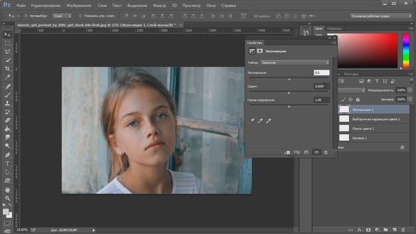Lock all icon in Layers panel
416x234 pixels.
click(x=357, y=99)
